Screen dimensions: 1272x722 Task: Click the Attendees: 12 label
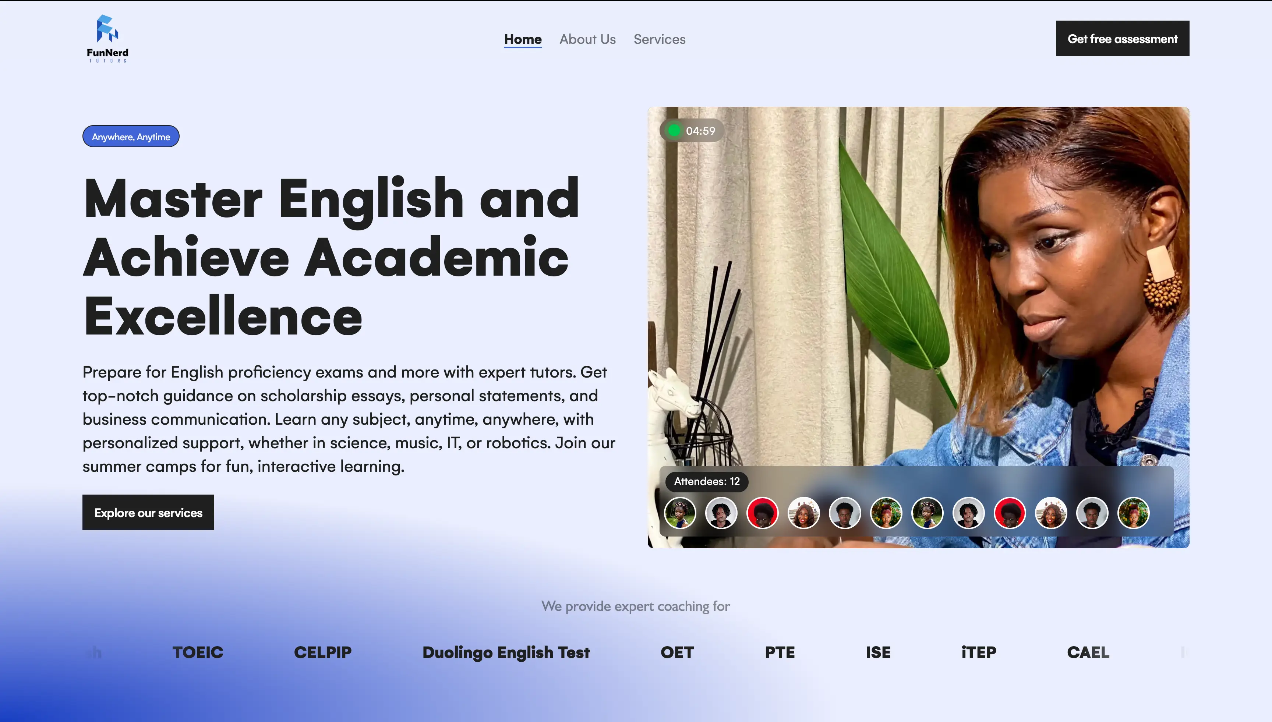click(707, 481)
